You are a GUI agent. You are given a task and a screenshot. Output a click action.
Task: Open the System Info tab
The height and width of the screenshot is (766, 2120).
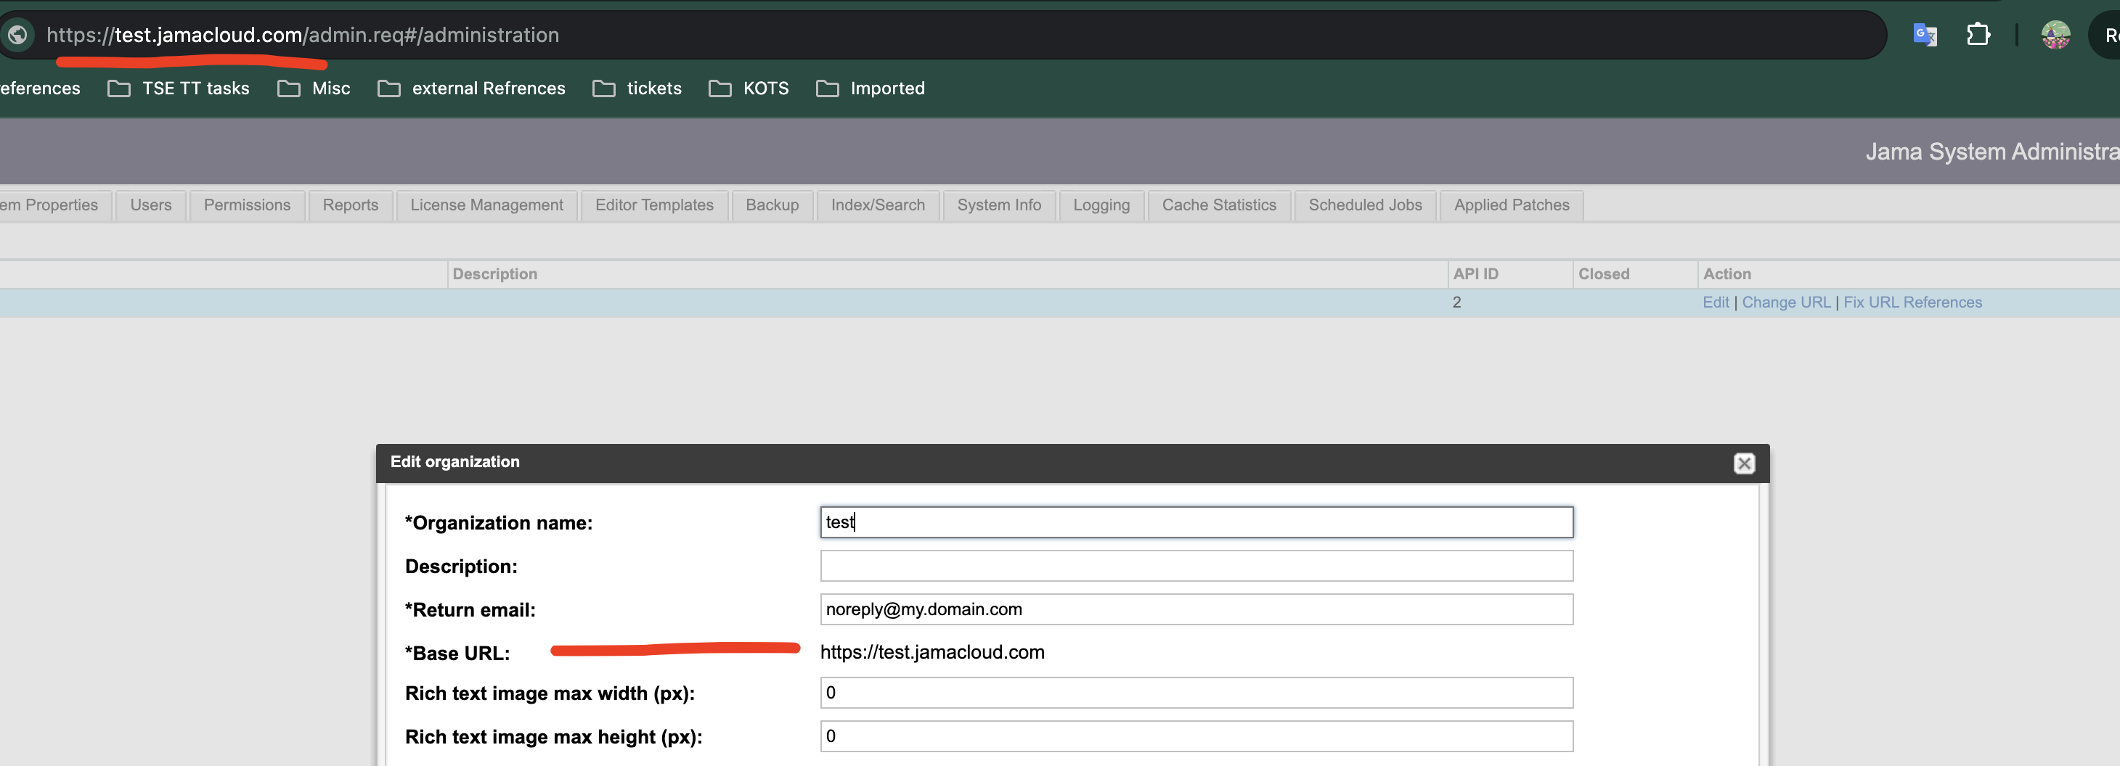click(x=998, y=205)
